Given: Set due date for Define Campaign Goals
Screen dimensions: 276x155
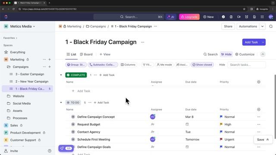Looking at the screenshot, I should click(x=187, y=147).
